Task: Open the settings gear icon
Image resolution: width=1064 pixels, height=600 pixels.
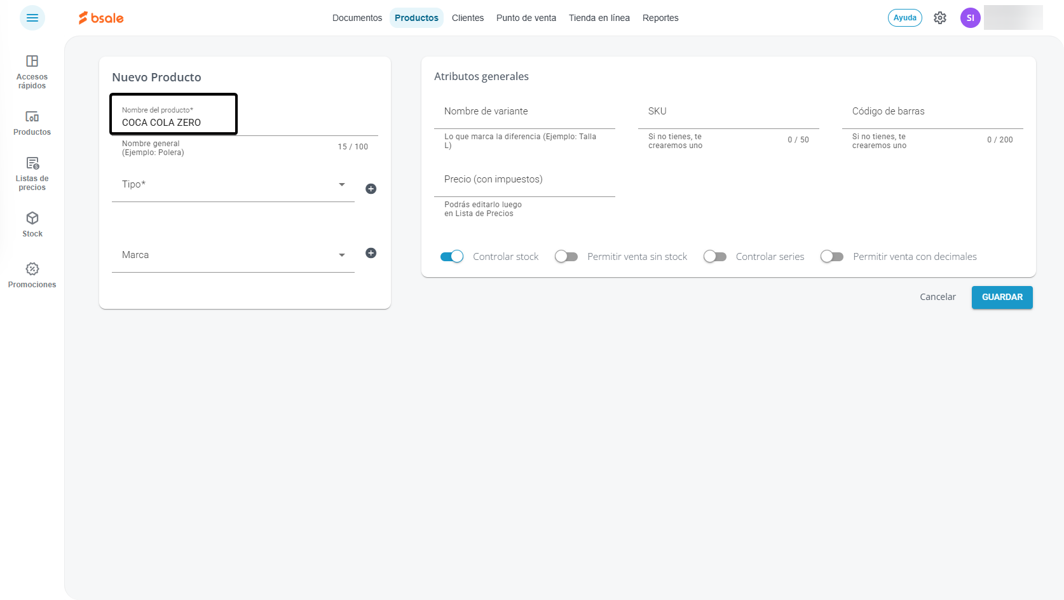Action: click(940, 18)
